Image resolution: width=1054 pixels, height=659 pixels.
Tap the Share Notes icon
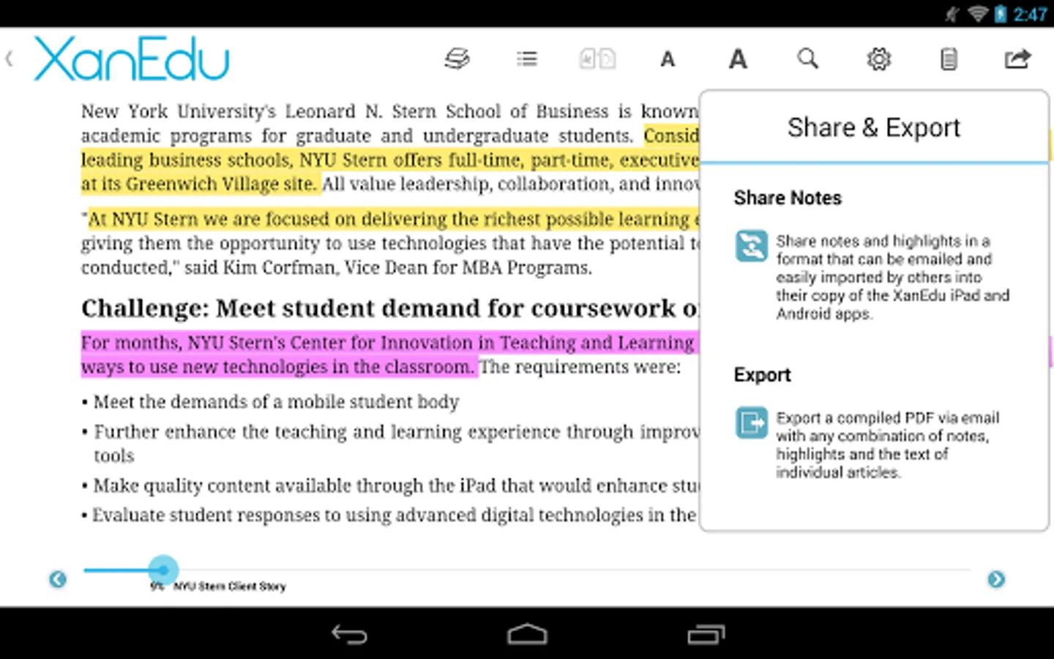tap(752, 246)
